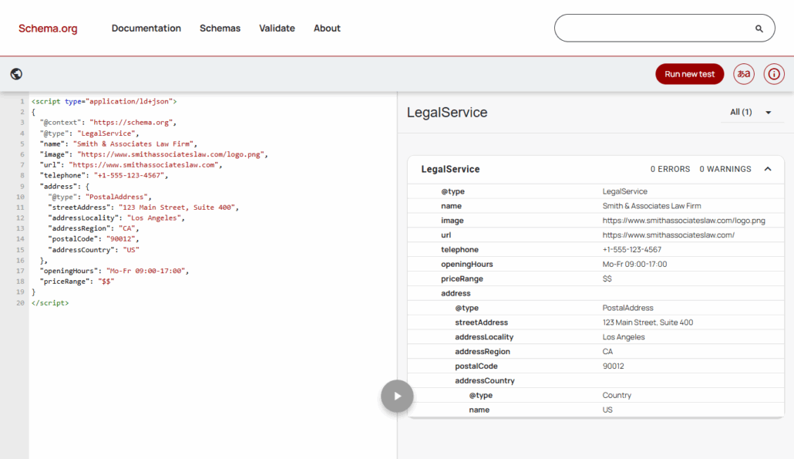Open the info circle icon
The height and width of the screenshot is (459, 794).
774,74
